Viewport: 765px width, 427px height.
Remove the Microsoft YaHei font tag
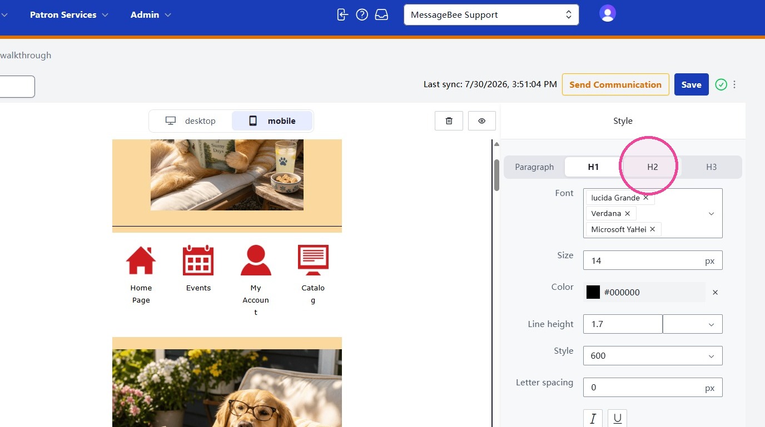(x=652, y=229)
